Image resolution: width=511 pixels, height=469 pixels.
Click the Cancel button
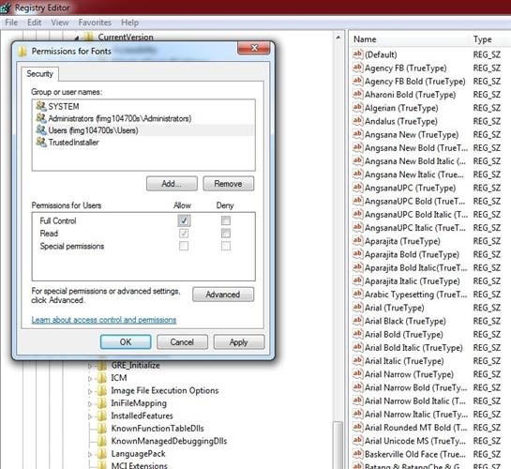tap(182, 341)
